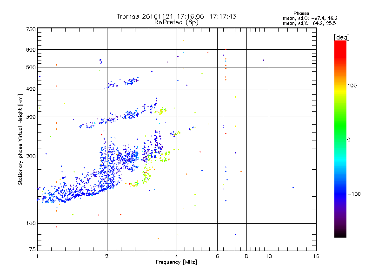Click the y-axis tick label '750'

[31, 29]
